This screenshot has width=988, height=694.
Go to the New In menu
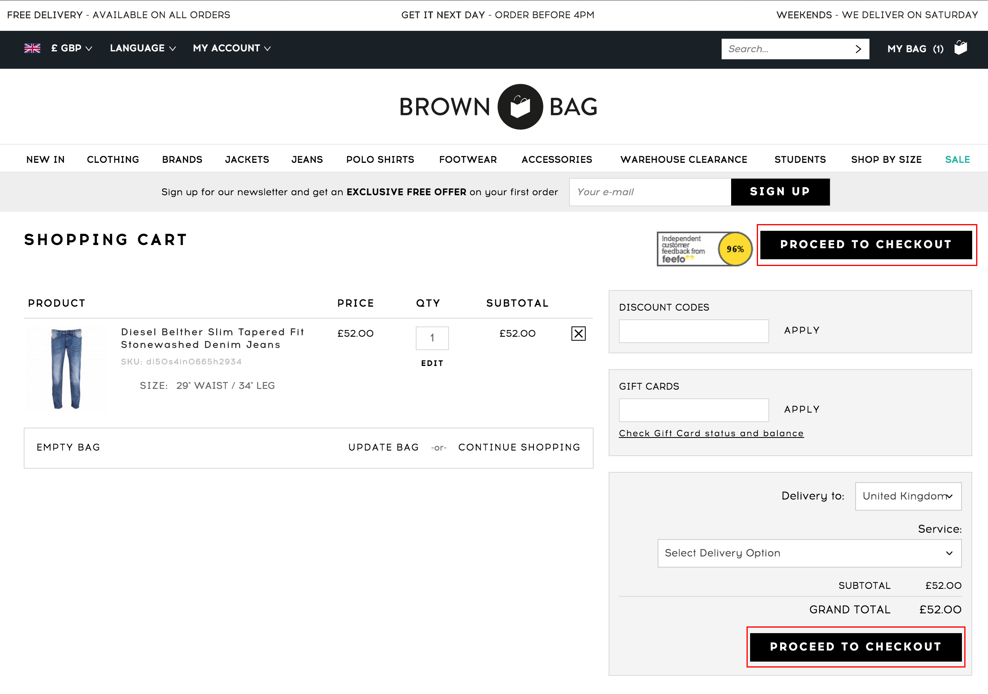tap(45, 160)
